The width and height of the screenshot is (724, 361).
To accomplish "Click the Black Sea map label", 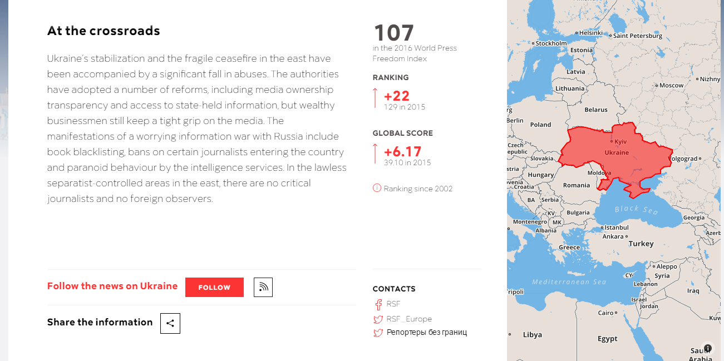I will 636,210.
